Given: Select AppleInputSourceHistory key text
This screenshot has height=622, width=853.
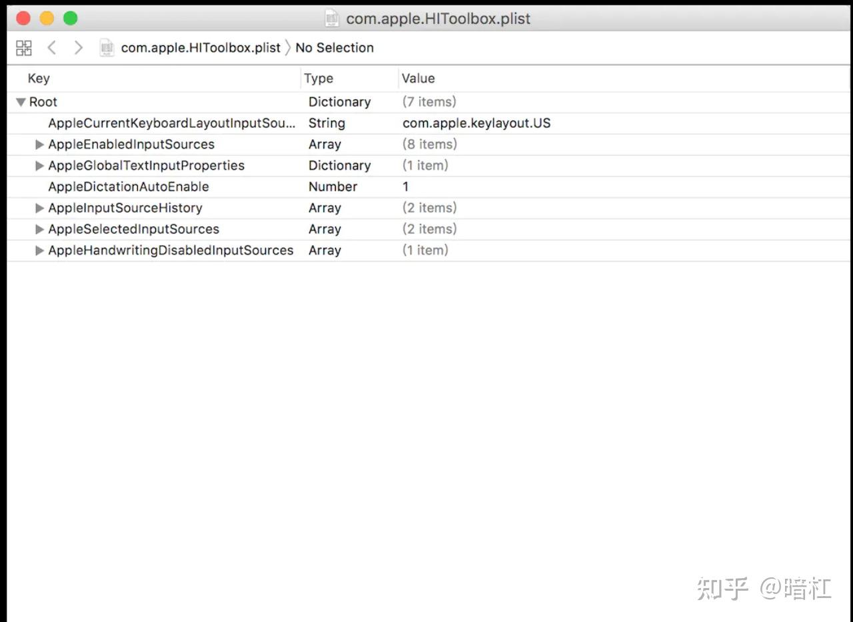Looking at the screenshot, I should coord(125,208).
